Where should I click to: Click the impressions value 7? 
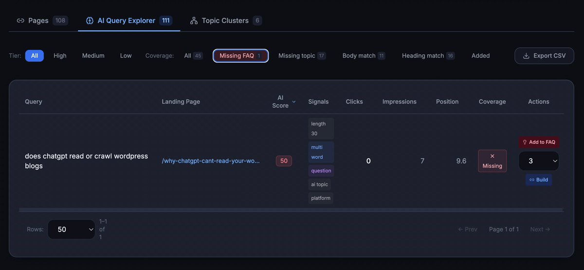[x=422, y=161]
